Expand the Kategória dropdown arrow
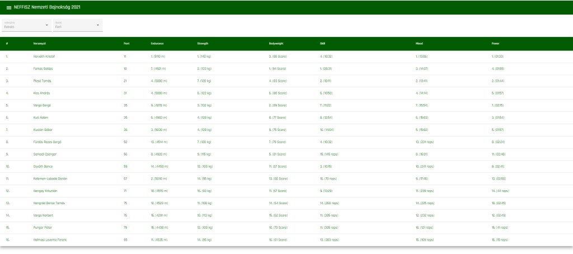The image size is (573, 254). [46, 25]
